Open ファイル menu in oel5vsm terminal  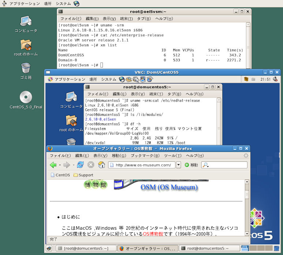tap(71, 19)
